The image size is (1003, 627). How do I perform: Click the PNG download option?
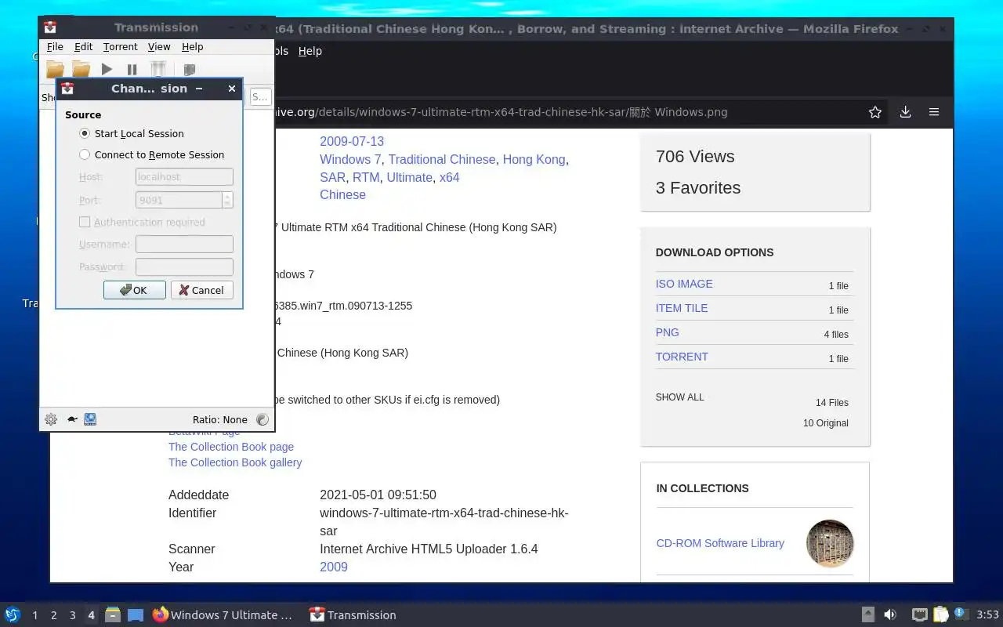pos(668,332)
